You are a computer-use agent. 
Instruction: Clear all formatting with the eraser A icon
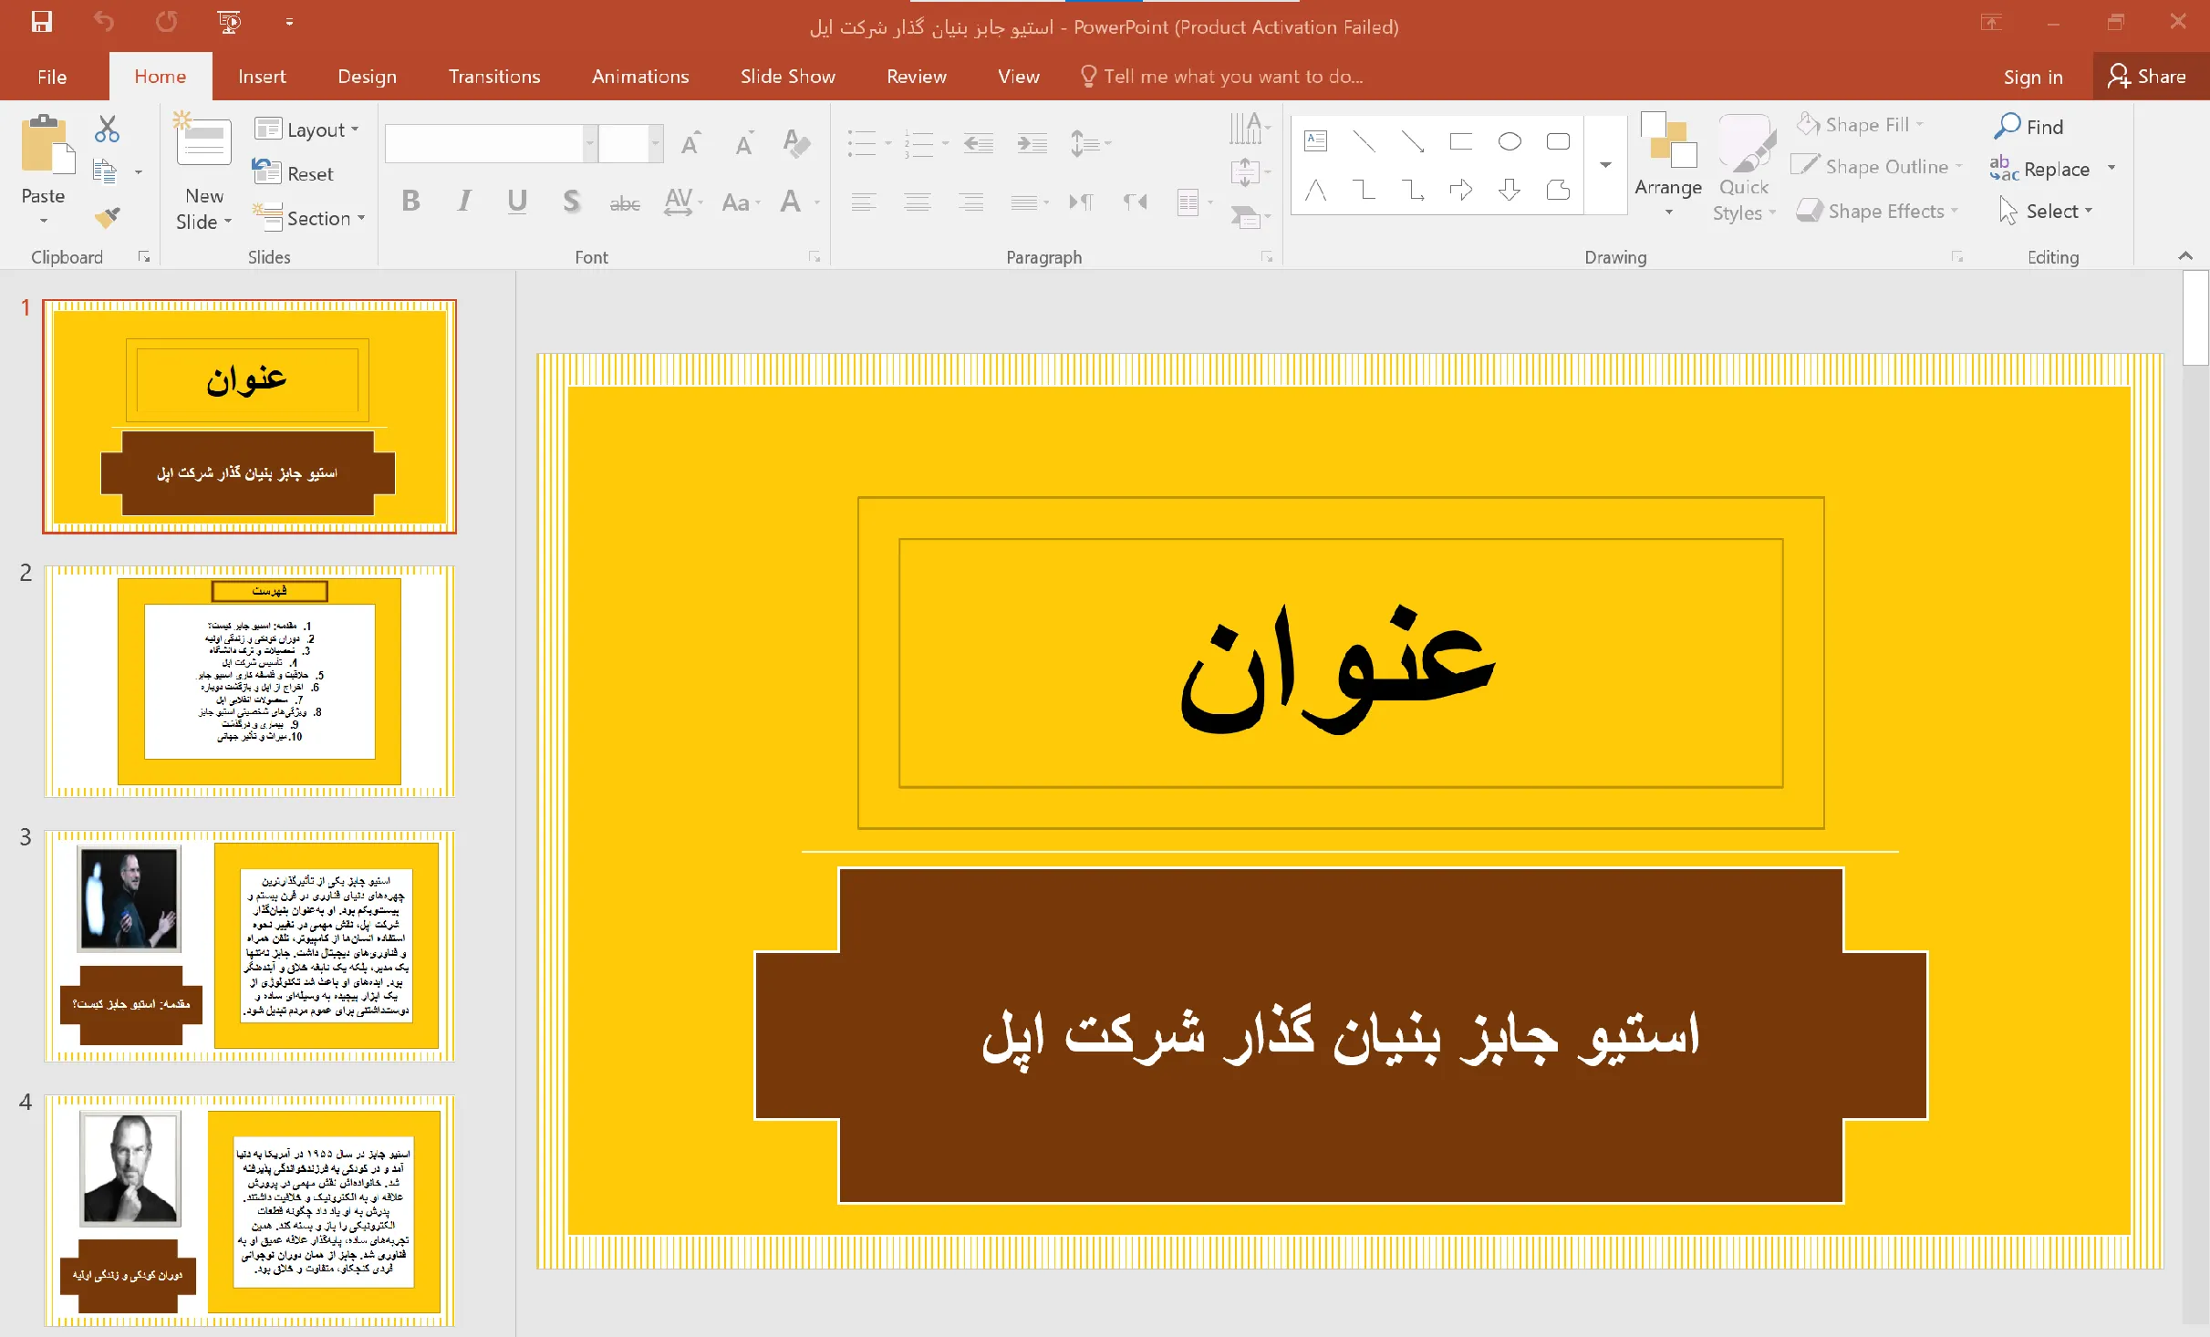click(x=796, y=143)
